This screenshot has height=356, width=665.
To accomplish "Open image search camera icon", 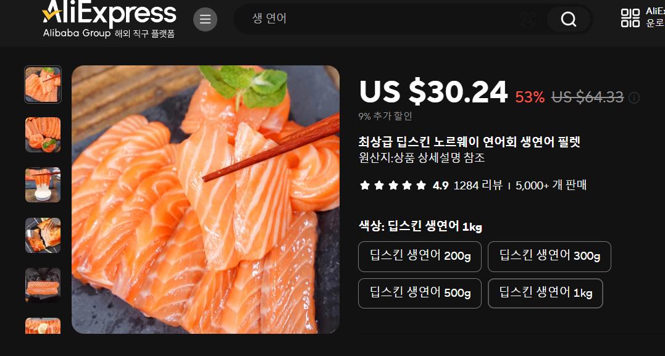I will point(527,19).
